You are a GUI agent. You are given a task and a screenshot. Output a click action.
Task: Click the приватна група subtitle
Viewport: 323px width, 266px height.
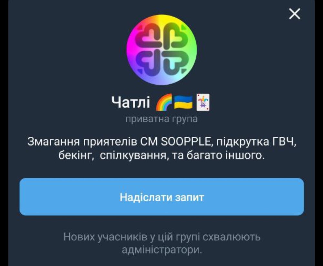click(162, 119)
